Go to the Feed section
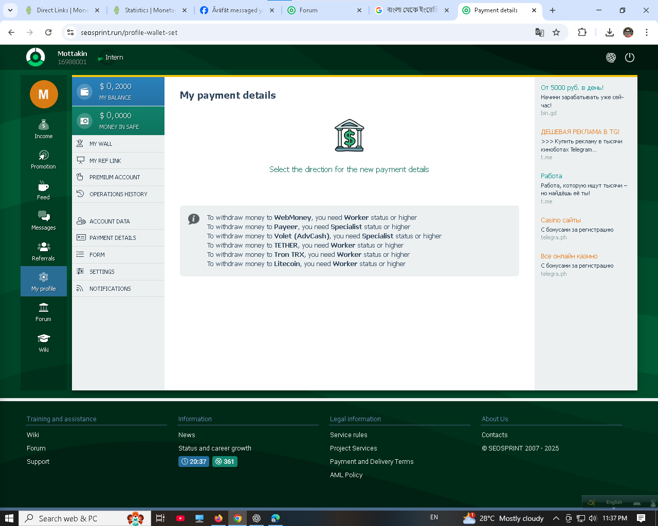The width and height of the screenshot is (658, 526). (x=44, y=190)
